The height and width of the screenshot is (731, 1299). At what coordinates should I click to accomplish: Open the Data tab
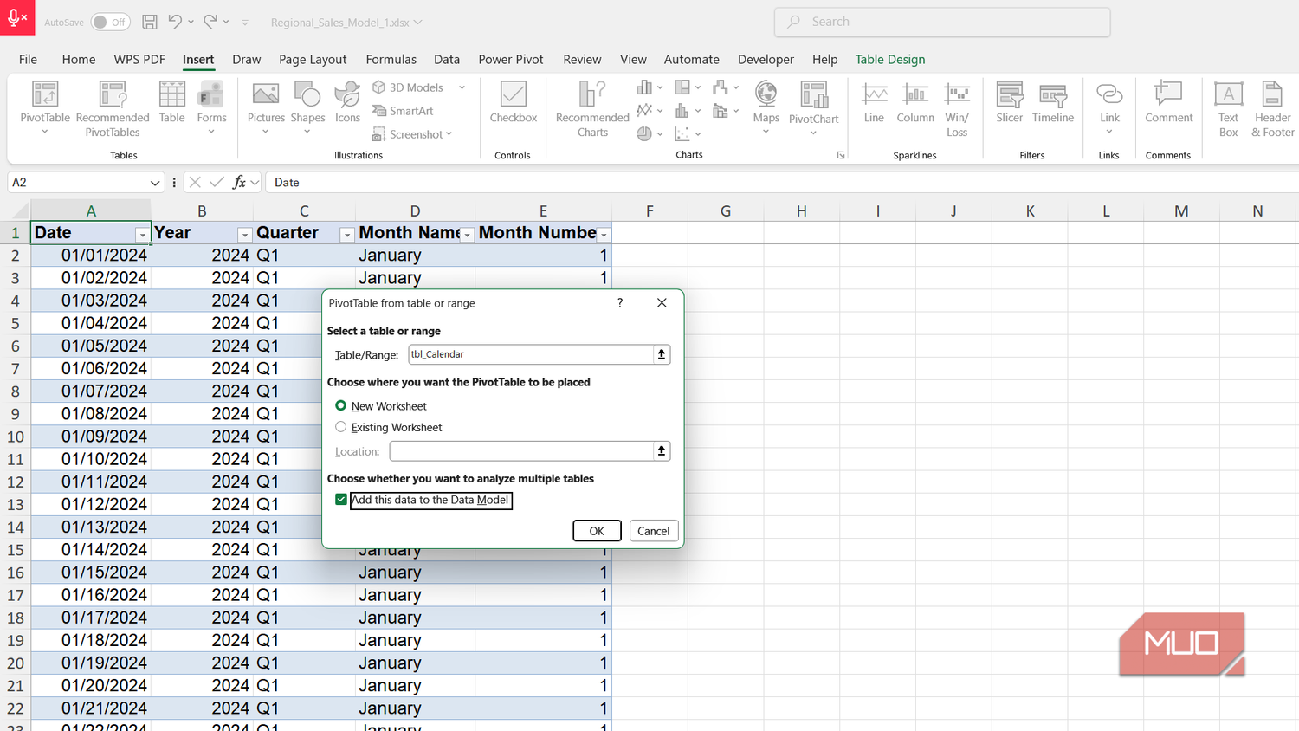point(447,59)
